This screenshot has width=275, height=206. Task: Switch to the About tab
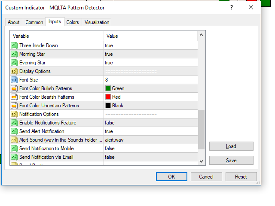(x=13, y=22)
